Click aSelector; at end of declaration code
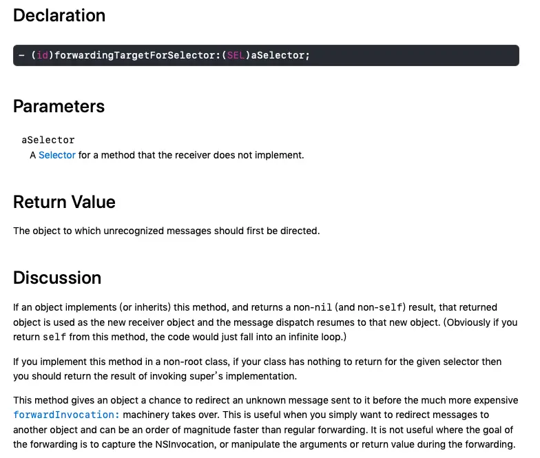 point(280,55)
